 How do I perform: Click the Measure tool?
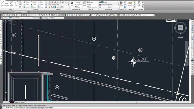[130, 4]
